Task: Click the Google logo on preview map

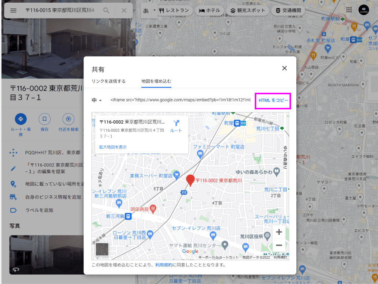Action: pos(190,251)
